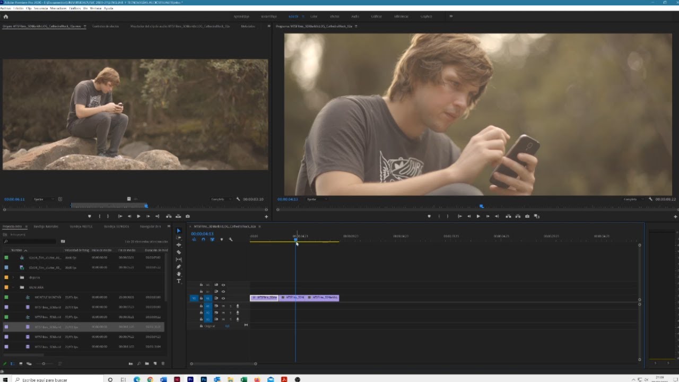Add marker in Program monitor
The height and width of the screenshot is (382, 679).
(429, 216)
